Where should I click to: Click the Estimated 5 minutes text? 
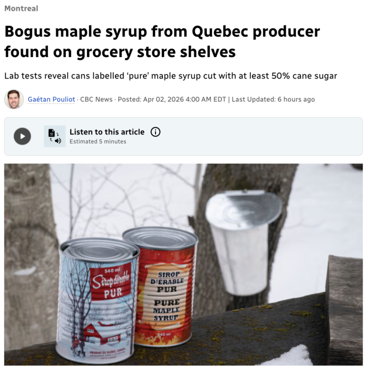tap(98, 142)
